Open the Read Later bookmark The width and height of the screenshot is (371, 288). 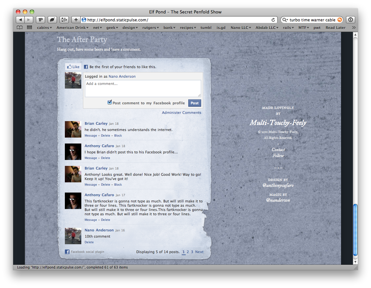coord(335,28)
